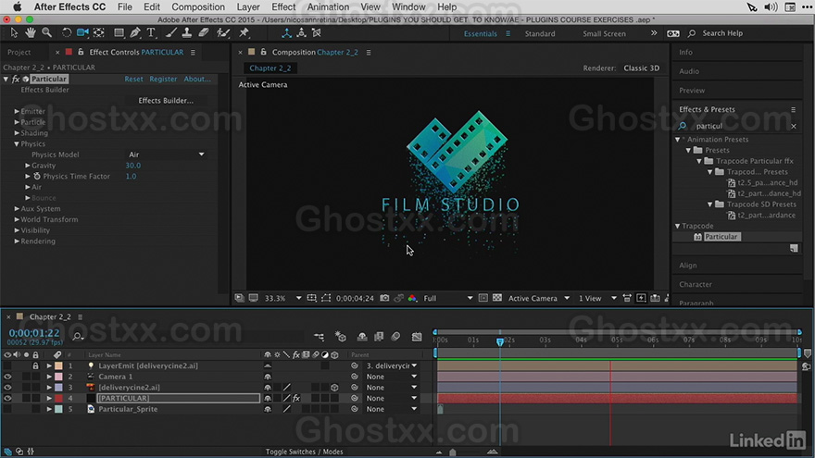
Task: Expand the Camera 1 layer properties
Action: point(49,377)
